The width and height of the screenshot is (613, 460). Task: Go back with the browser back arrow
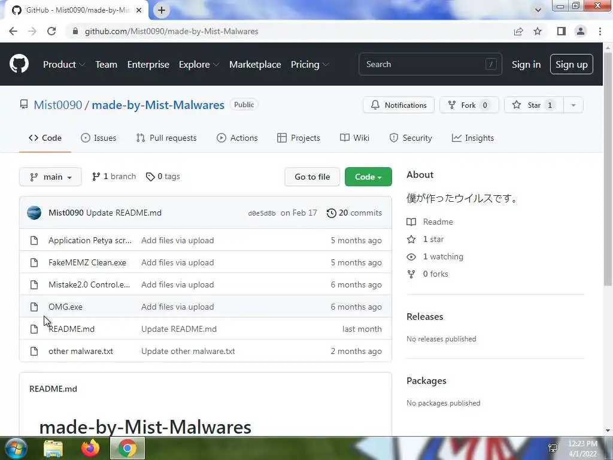click(13, 31)
